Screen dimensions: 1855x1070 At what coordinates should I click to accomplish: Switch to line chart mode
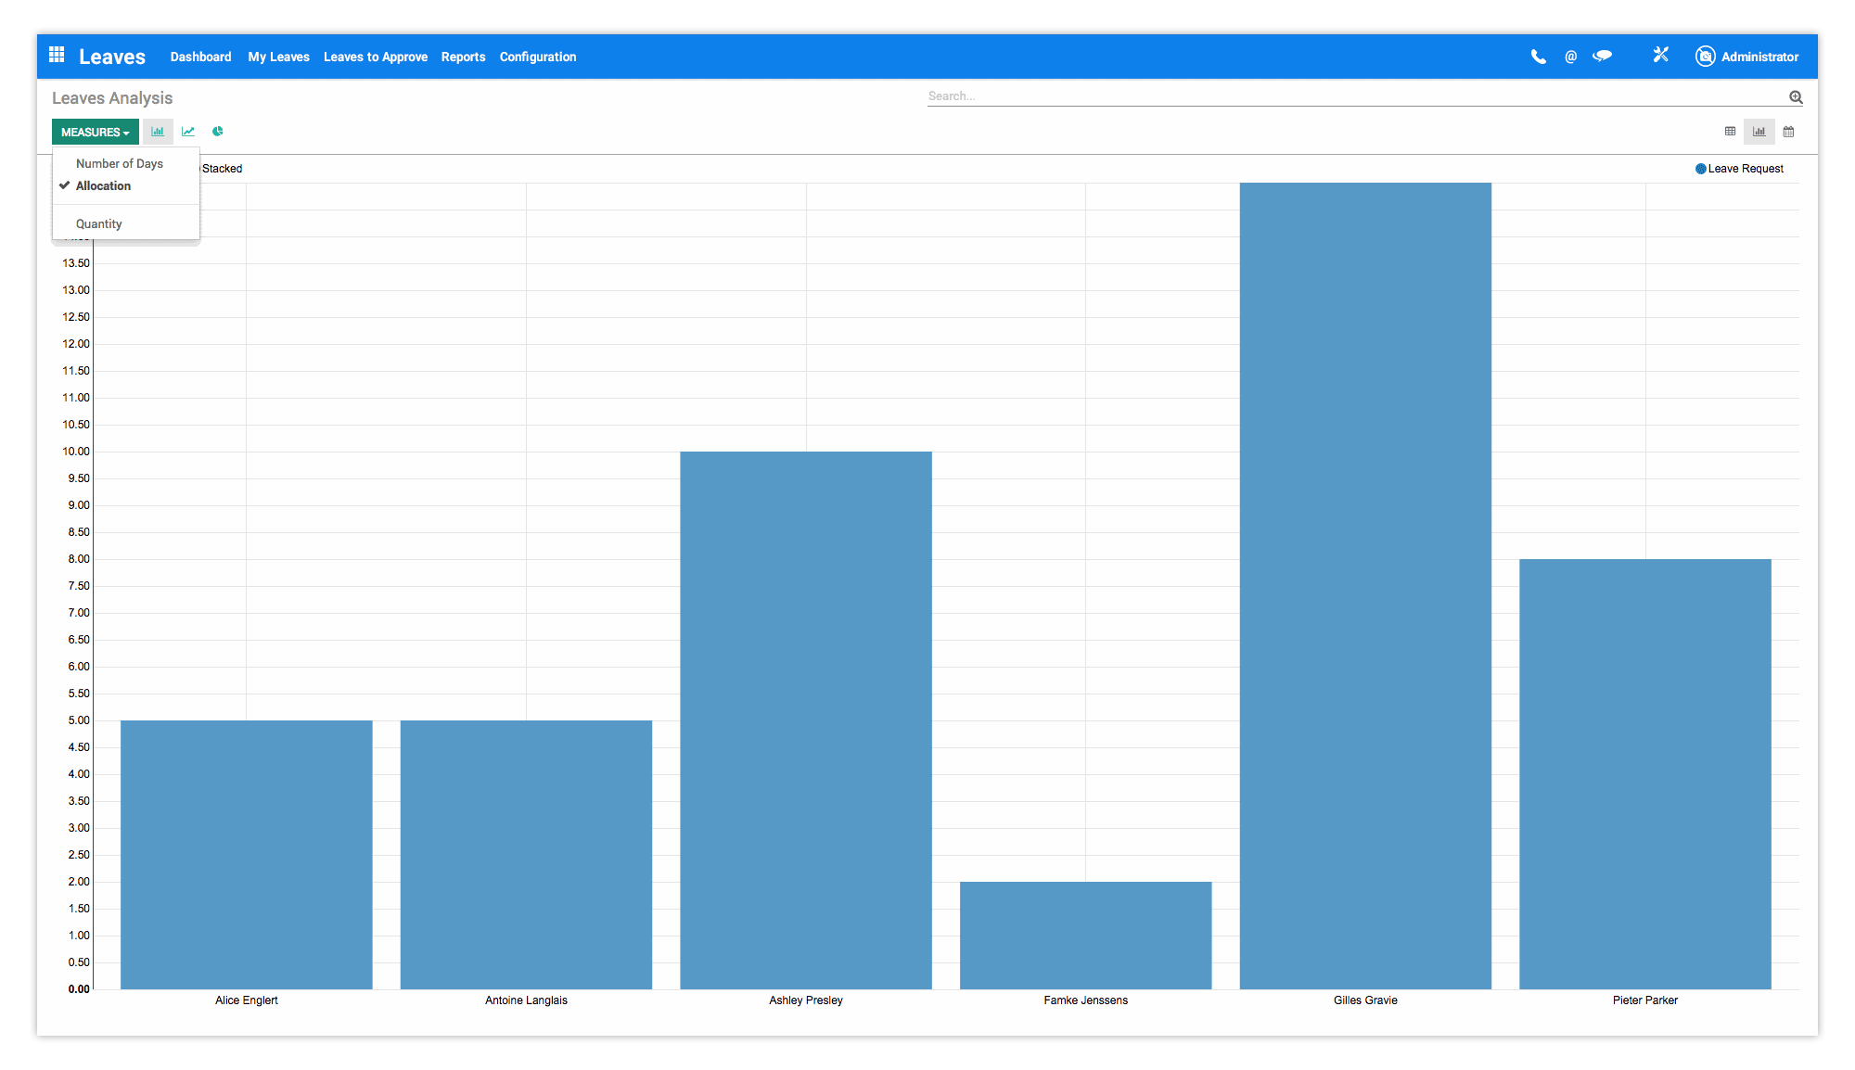click(x=188, y=132)
